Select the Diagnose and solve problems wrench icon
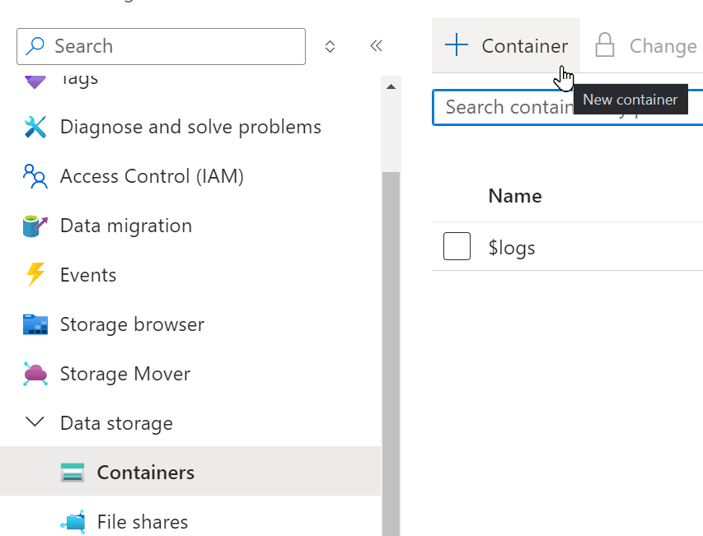This screenshot has width=703, height=536. coord(35,127)
